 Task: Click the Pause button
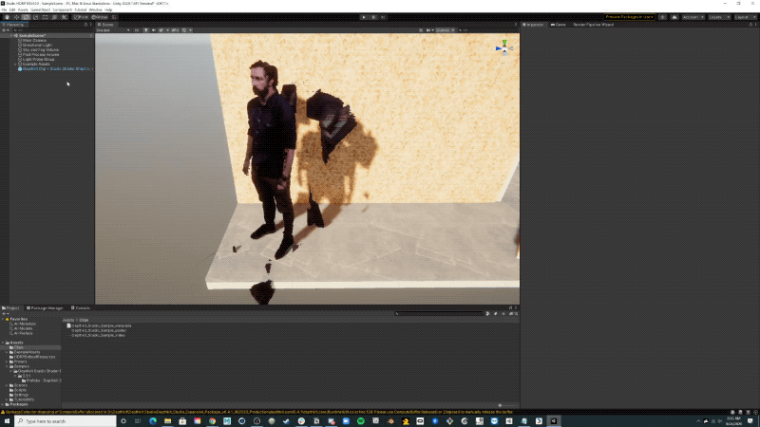pyautogui.click(x=373, y=17)
